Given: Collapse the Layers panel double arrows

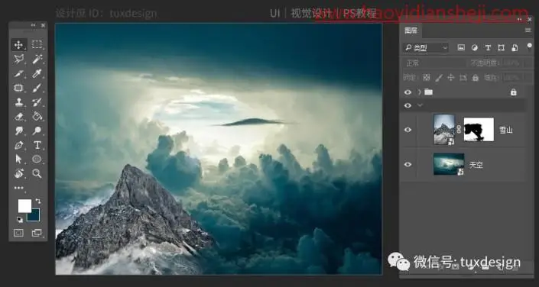Looking at the screenshot, I should click(x=520, y=20).
